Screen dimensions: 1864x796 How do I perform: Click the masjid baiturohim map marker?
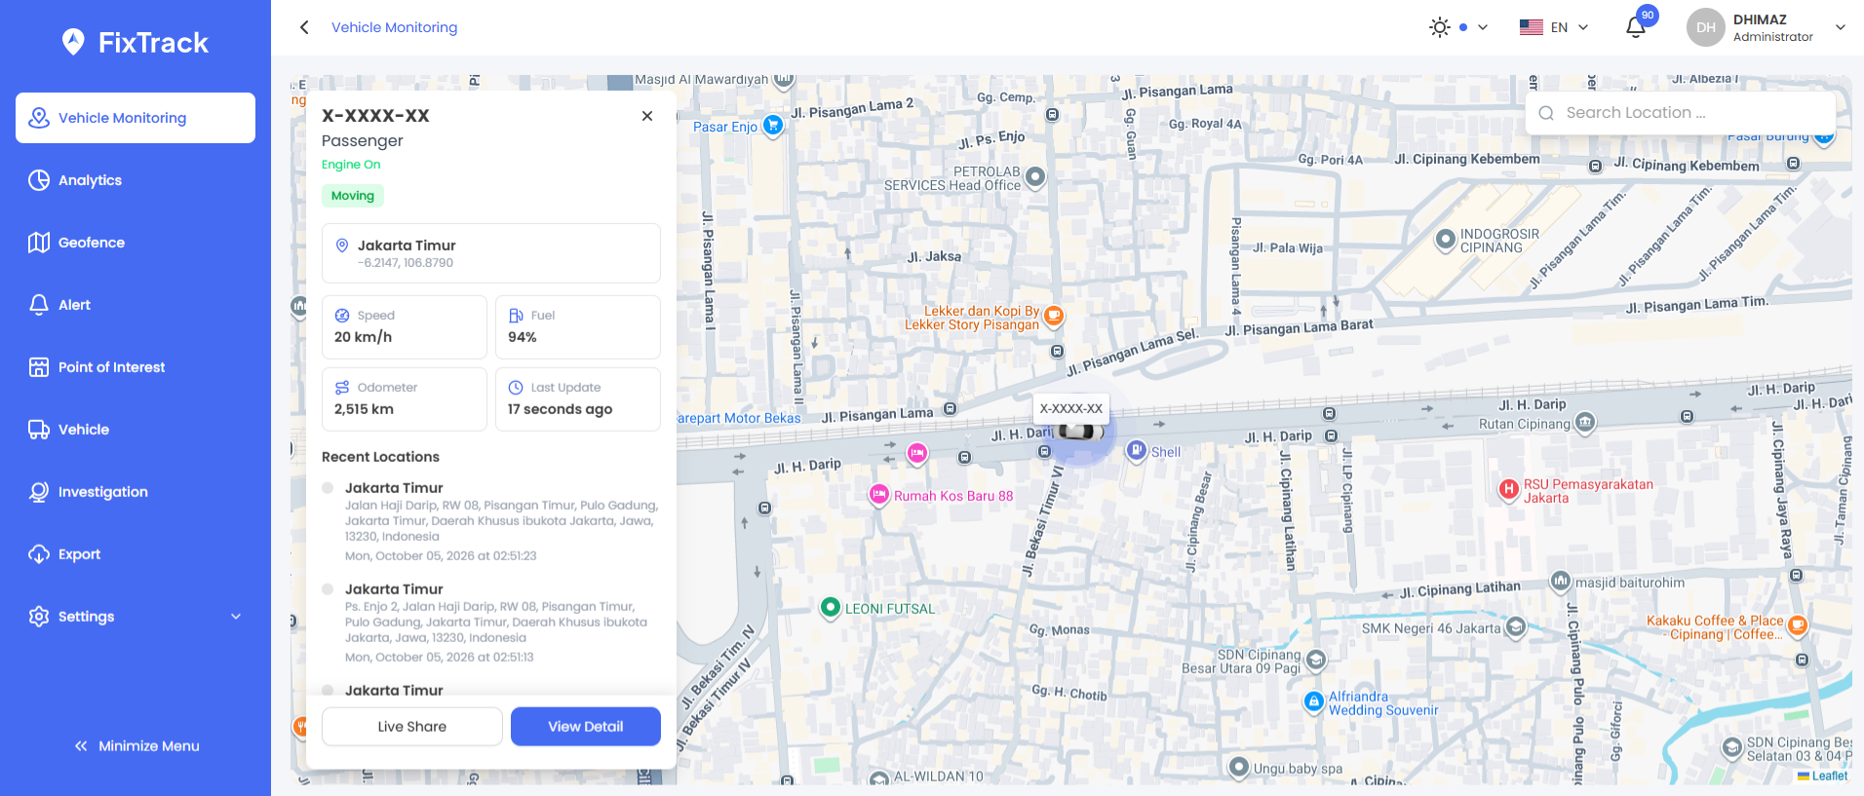(1561, 582)
